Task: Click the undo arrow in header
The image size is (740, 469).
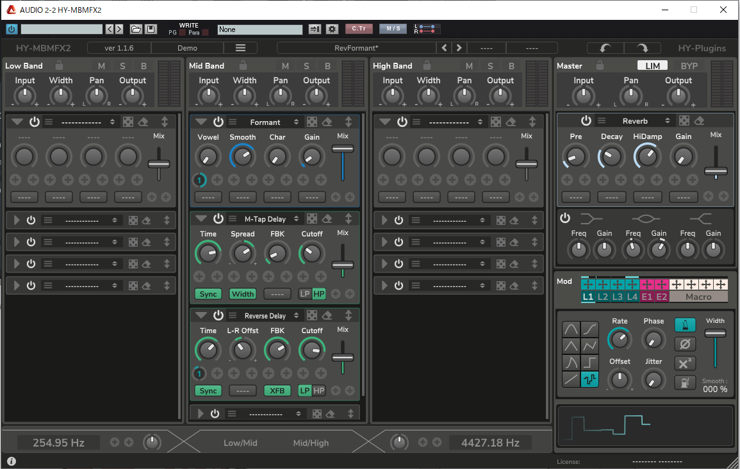Action: [x=604, y=48]
